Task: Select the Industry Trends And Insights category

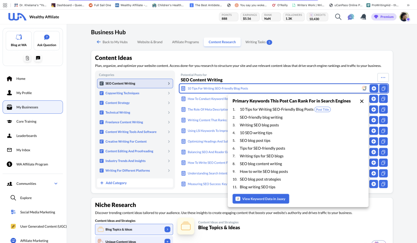Action: coord(135,161)
